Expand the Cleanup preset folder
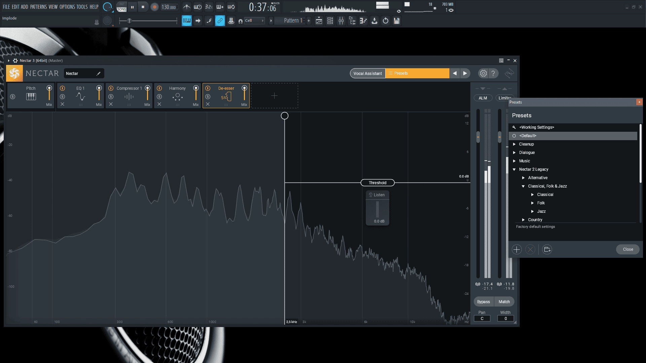The height and width of the screenshot is (363, 646). [514, 144]
